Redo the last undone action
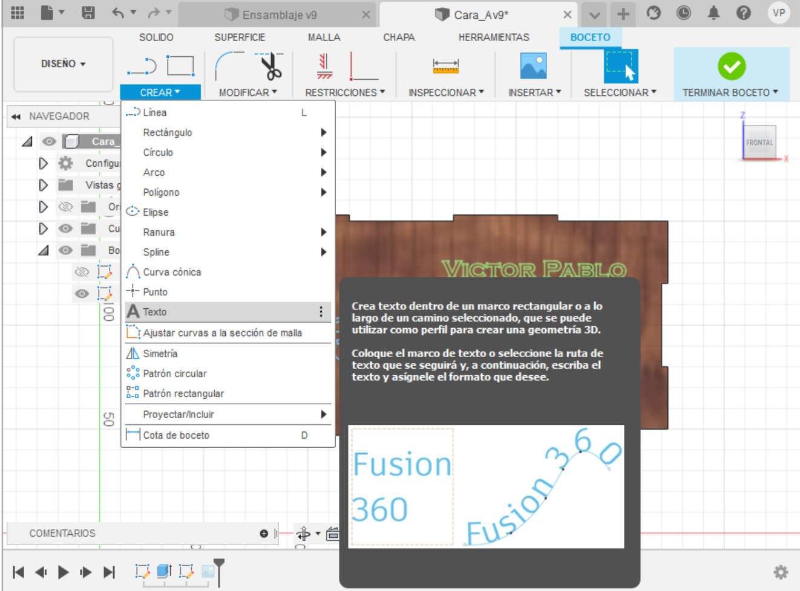This screenshot has width=800, height=591. click(154, 13)
